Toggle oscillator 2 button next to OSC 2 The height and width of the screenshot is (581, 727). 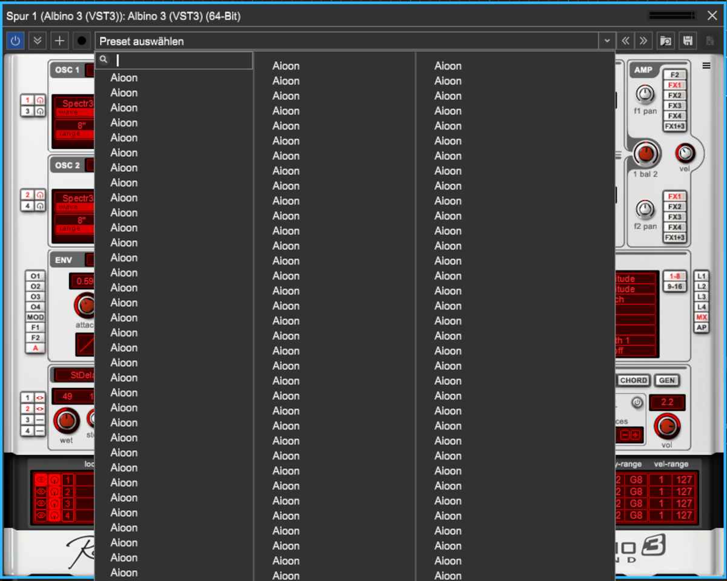coord(28,195)
